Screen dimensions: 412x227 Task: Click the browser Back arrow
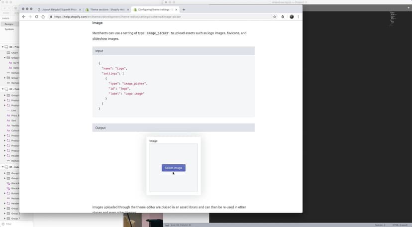[24, 16]
